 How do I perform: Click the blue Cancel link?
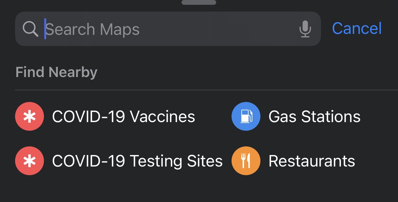click(357, 29)
